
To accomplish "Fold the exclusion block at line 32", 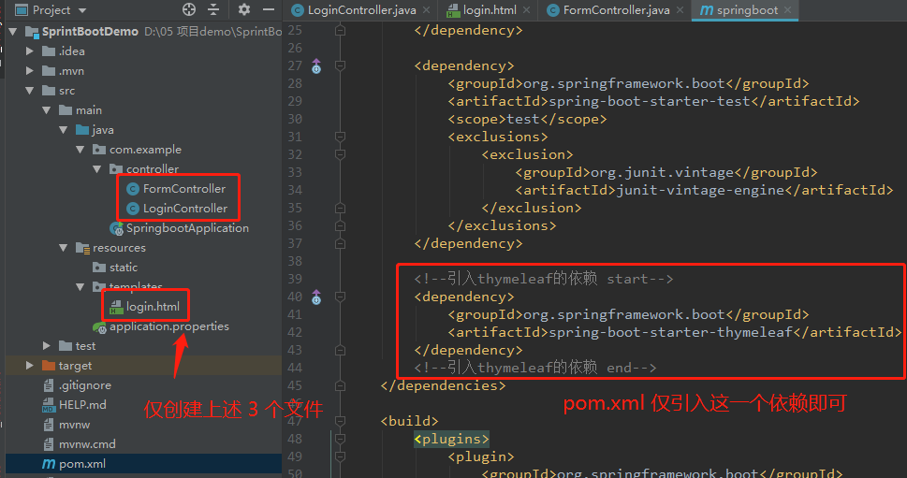I will 340,154.
